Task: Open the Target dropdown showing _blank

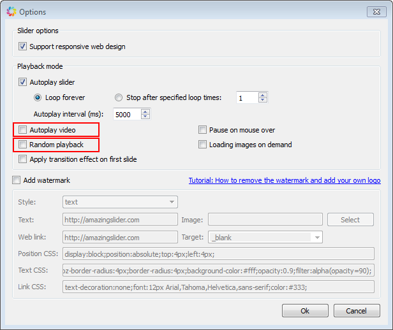Action: point(265,237)
